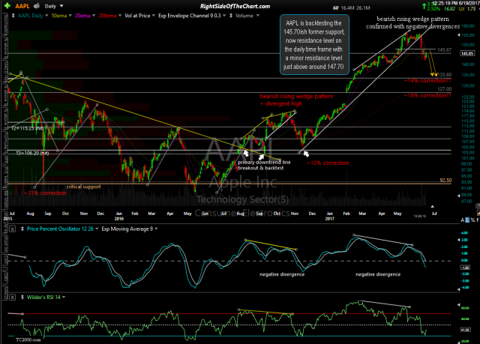Open the Exp Moving Average 9 dropdown arrow

156,229
